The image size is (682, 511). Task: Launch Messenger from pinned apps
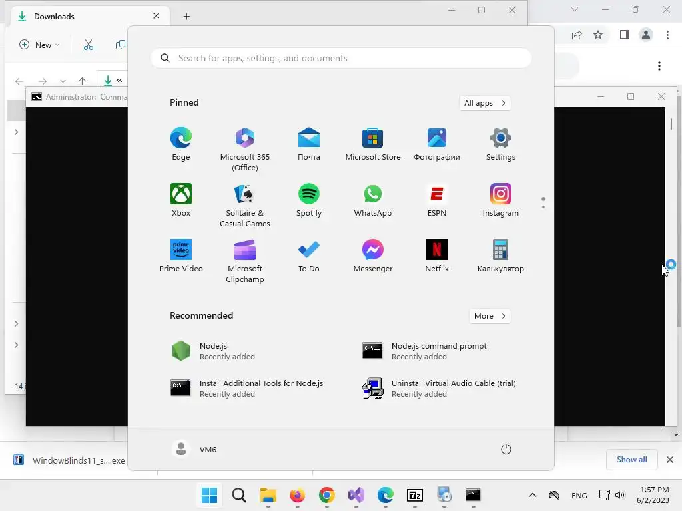point(373,256)
